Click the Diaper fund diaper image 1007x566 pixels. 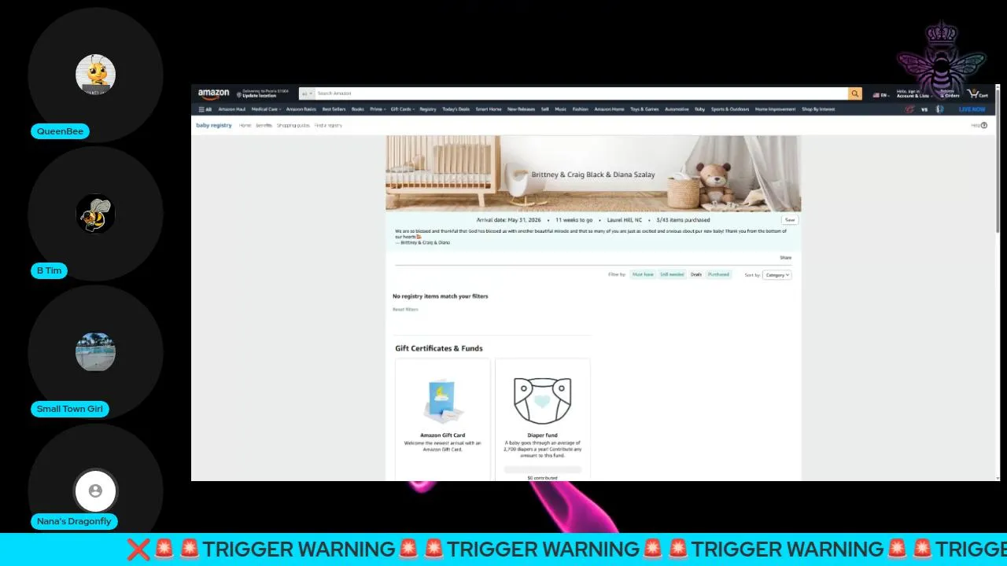click(542, 401)
